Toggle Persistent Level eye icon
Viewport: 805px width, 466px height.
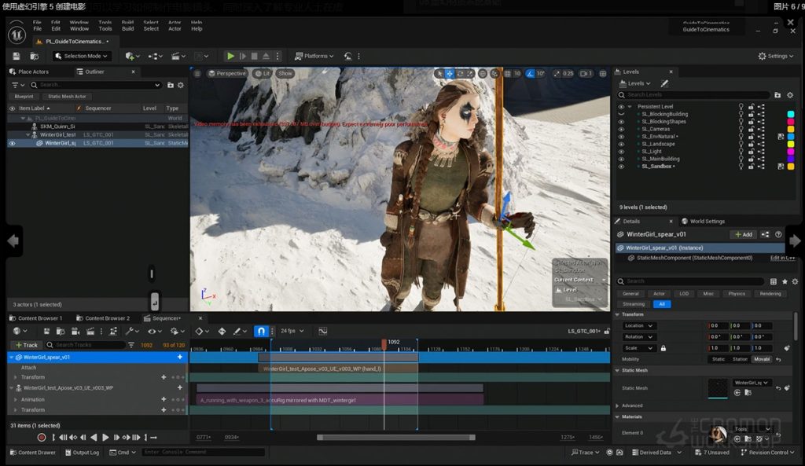621,107
